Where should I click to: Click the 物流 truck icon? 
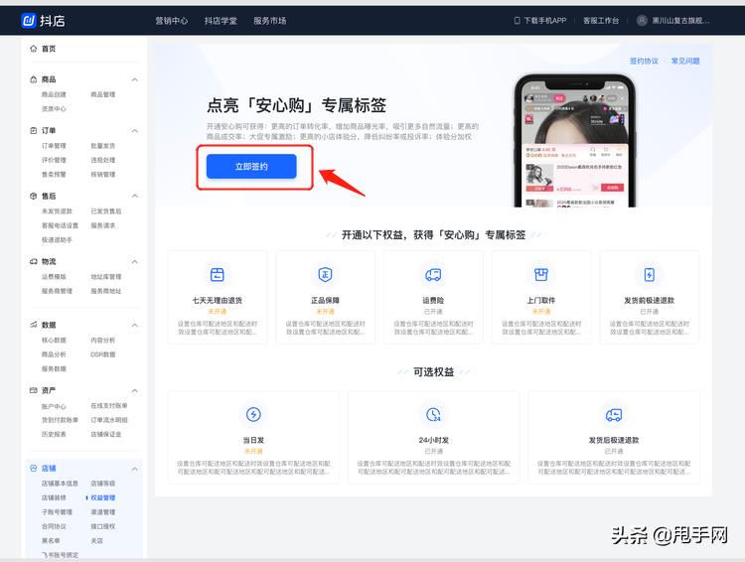coord(33,261)
